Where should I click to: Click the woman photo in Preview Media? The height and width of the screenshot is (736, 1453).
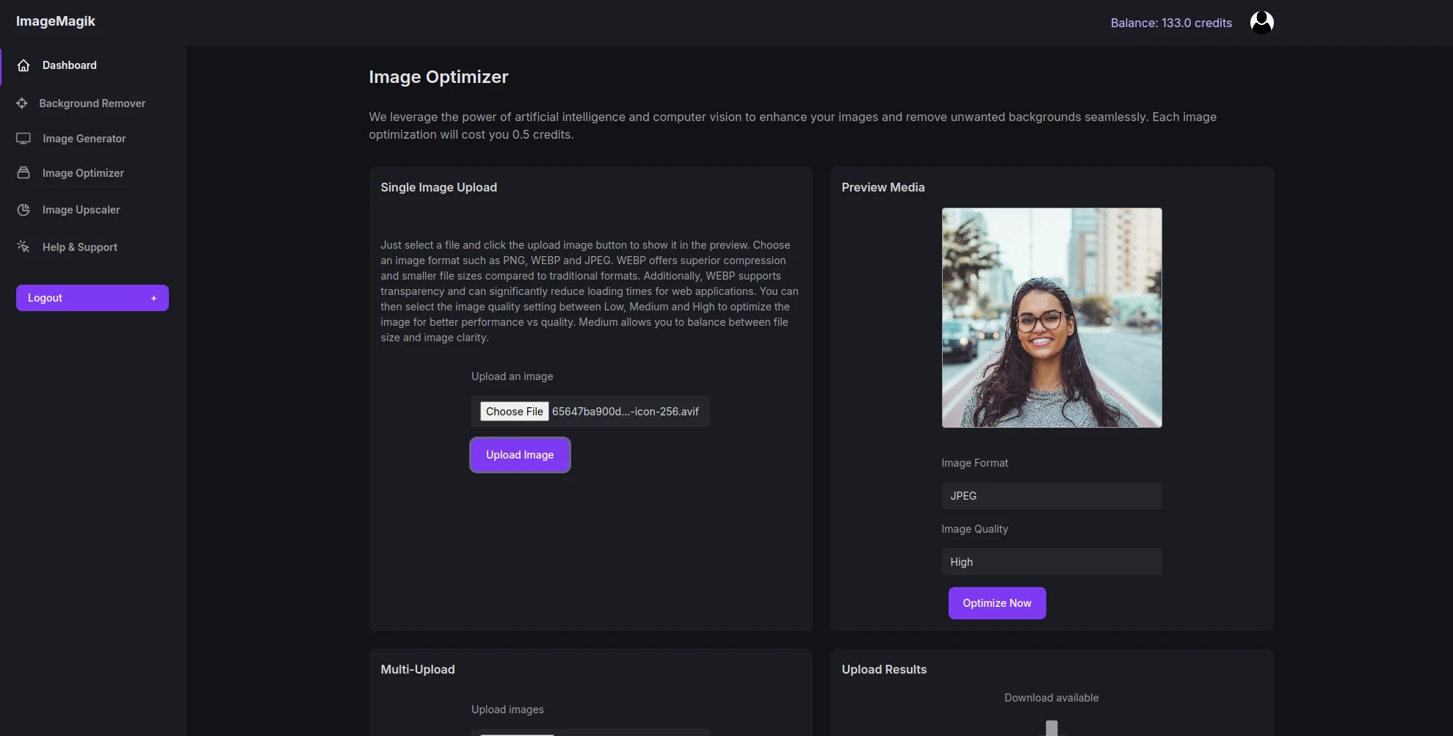[1051, 318]
